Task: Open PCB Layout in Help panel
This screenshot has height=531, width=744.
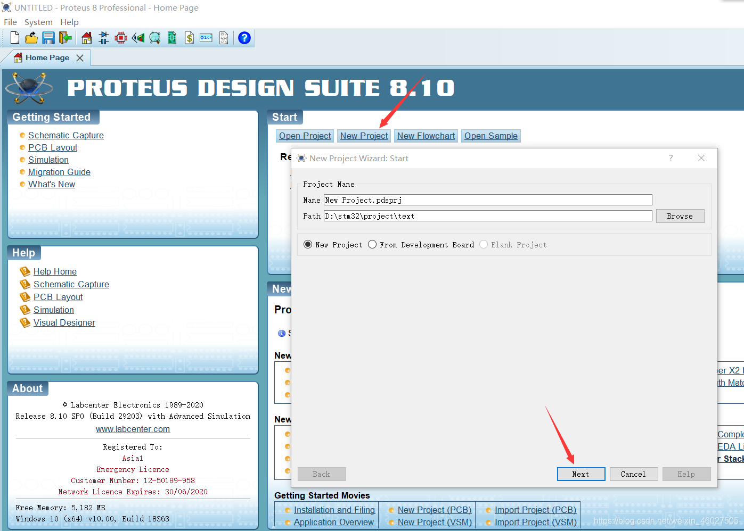Action: pyautogui.click(x=58, y=297)
